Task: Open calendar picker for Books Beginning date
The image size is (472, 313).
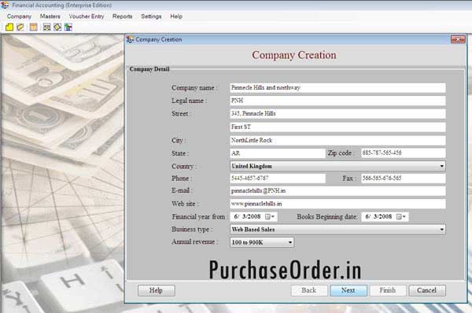Action: pos(401,217)
